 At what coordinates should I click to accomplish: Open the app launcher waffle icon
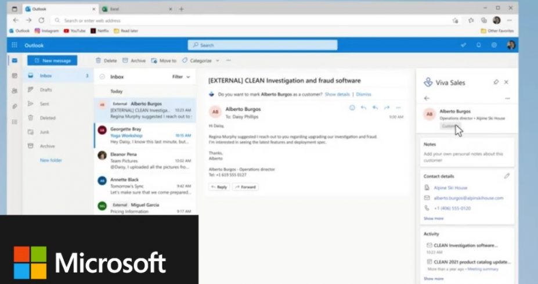(15, 45)
